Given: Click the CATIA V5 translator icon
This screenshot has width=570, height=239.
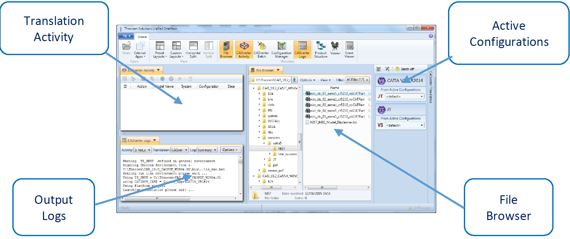Looking at the screenshot, I should point(381,81).
